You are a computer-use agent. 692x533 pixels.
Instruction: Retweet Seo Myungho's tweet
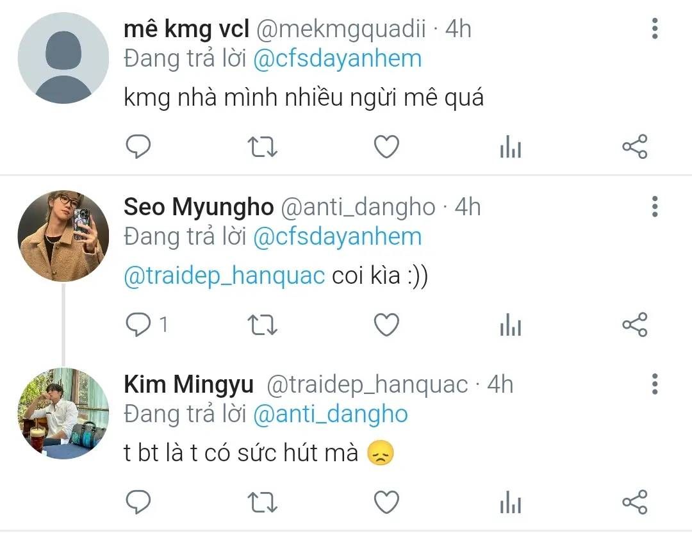pyautogui.click(x=262, y=325)
